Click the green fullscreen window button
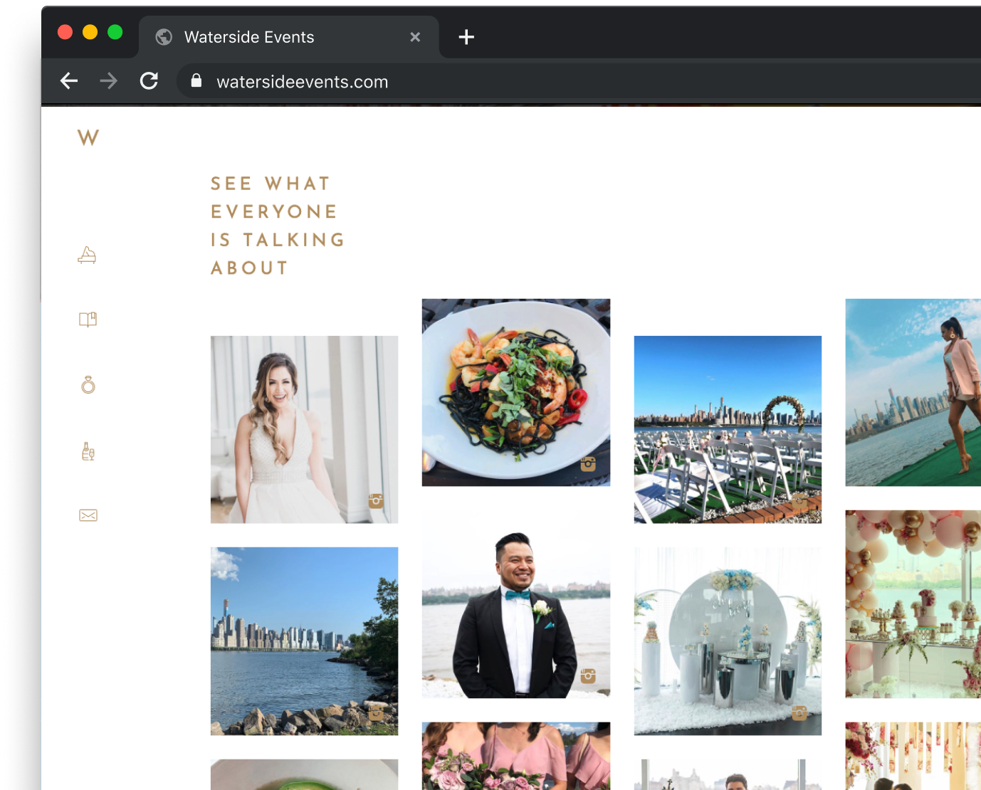Image resolution: width=981 pixels, height=790 pixels. 115,32
